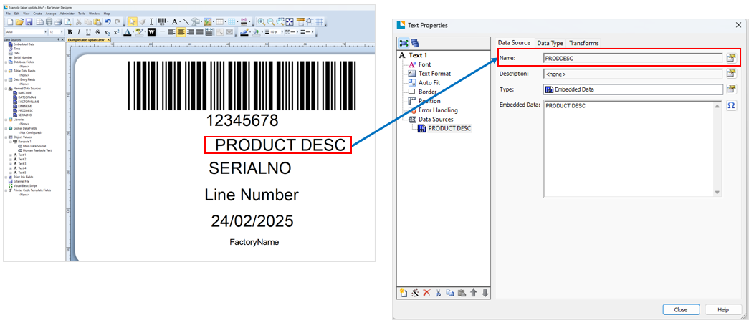Click the font color button with red underline

126,32
